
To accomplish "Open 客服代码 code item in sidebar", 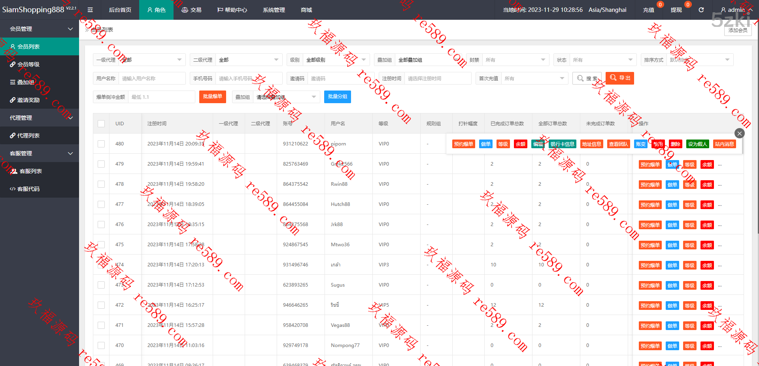I will [x=28, y=189].
